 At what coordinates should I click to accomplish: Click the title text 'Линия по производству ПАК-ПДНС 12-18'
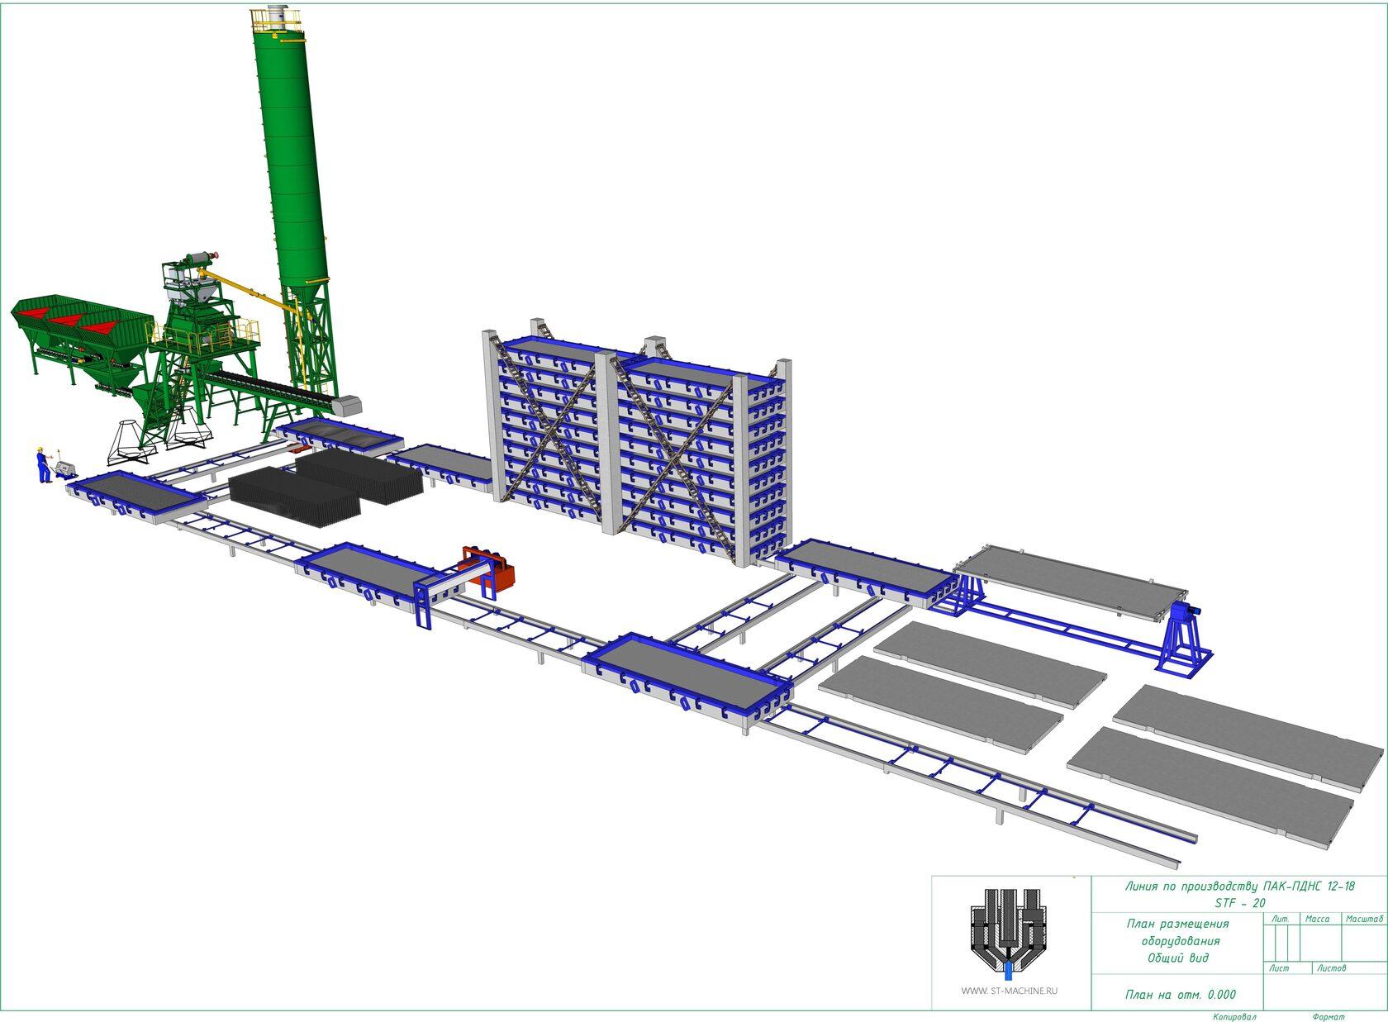click(1239, 887)
